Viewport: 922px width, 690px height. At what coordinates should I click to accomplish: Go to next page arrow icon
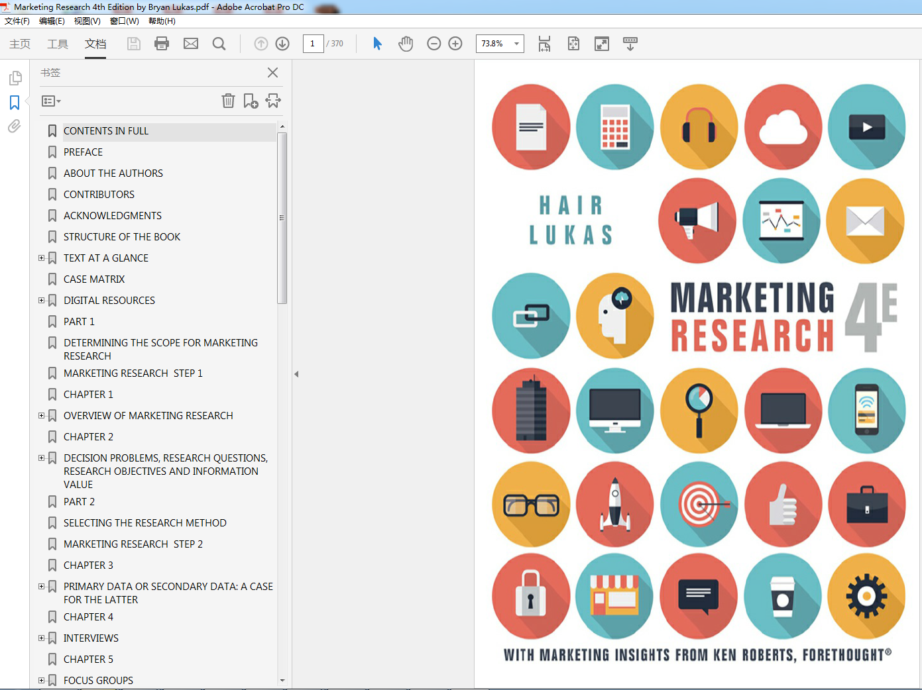282,44
